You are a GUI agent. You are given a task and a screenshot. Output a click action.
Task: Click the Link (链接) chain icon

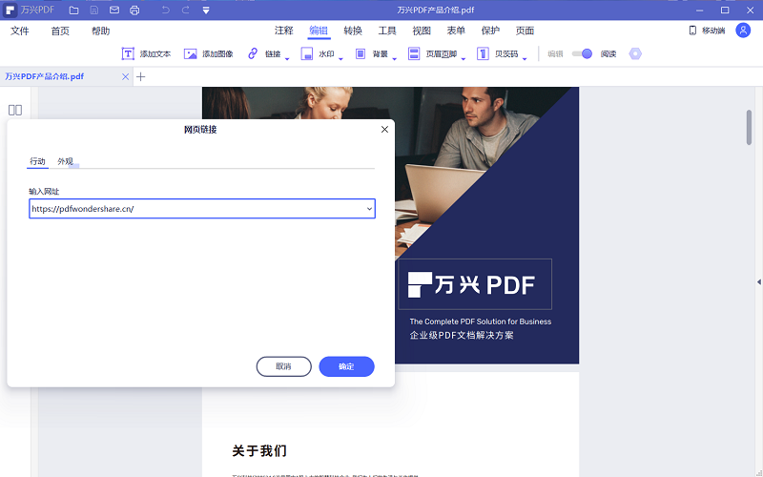point(253,54)
